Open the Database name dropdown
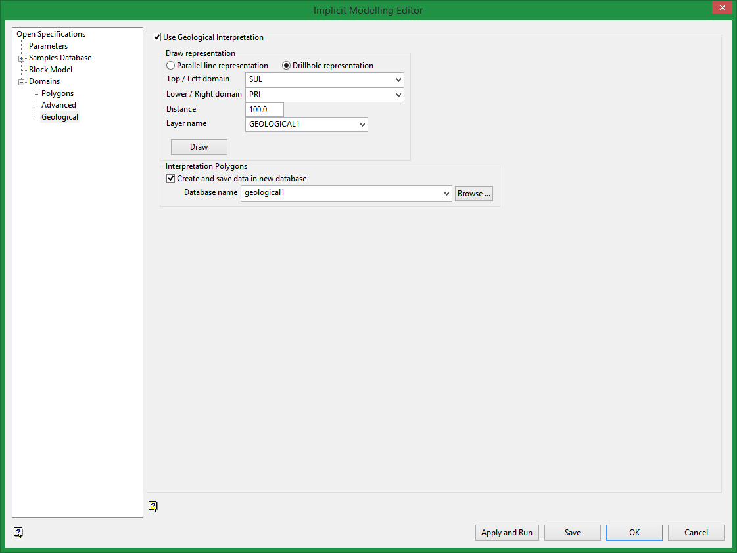 coord(446,193)
